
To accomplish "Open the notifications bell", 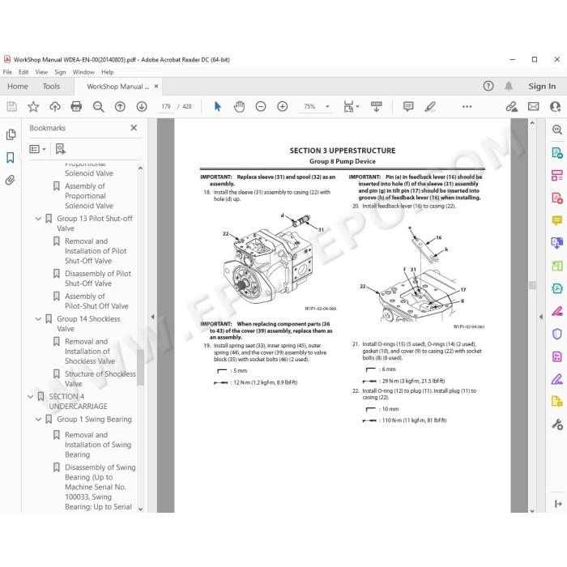I will tap(509, 86).
